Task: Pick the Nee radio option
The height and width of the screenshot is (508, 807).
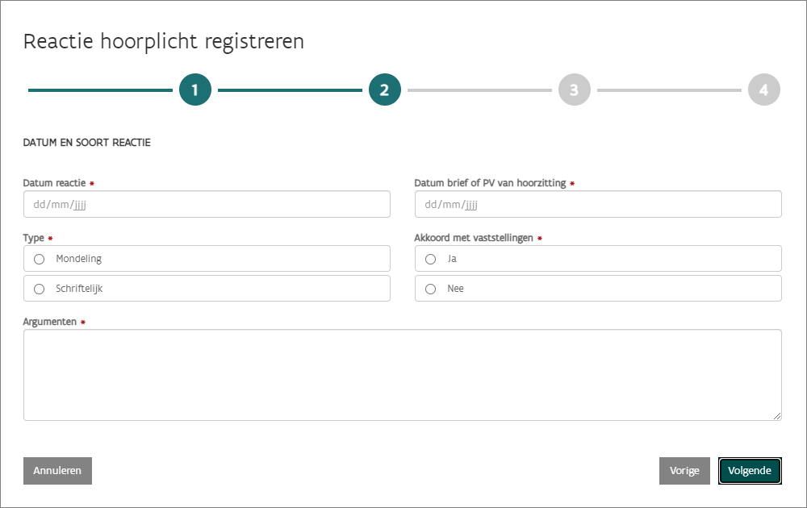Action: tap(430, 289)
